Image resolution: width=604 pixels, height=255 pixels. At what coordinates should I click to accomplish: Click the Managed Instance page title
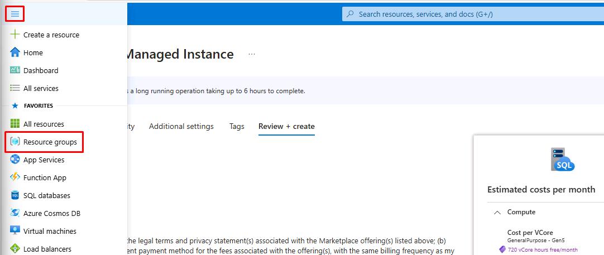[179, 54]
